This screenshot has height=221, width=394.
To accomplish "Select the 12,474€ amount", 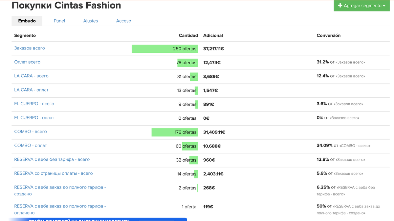I will click(212, 63).
